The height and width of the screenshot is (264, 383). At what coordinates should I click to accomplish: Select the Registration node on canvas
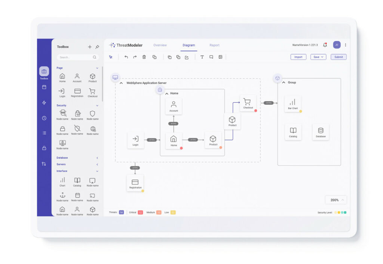tap(135, 183)
